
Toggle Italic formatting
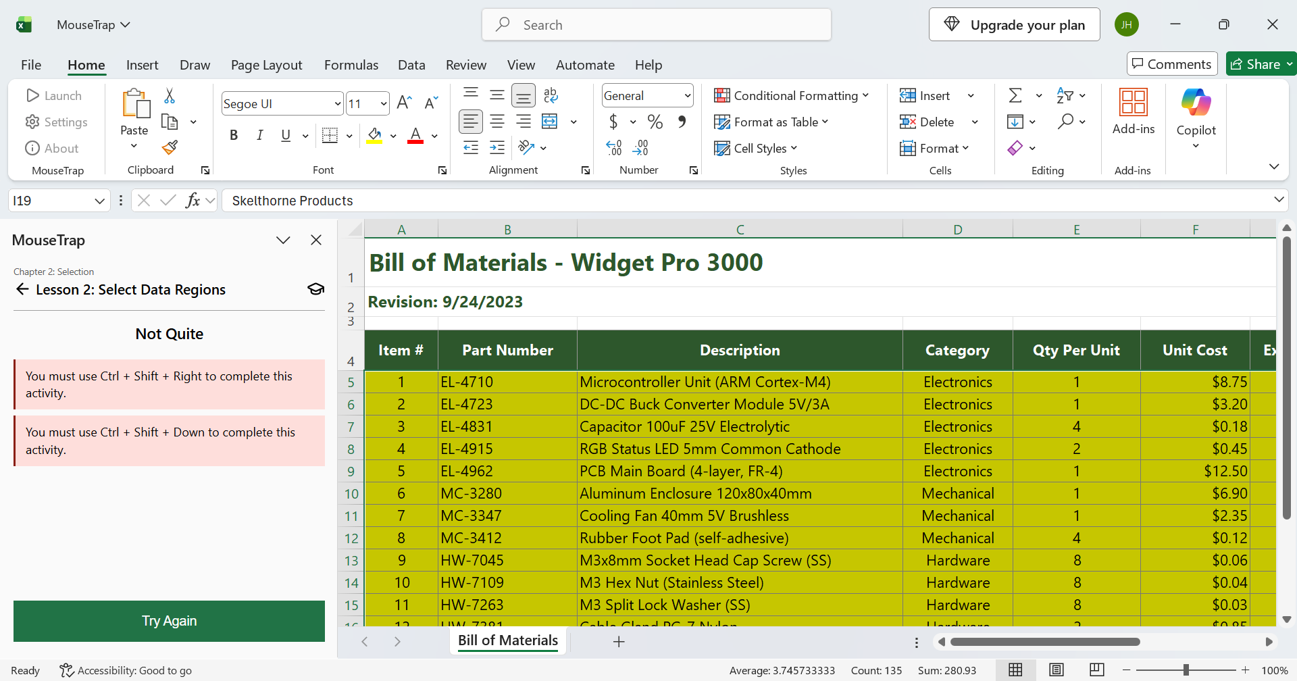pyautogui.click(x=259, y=135)
